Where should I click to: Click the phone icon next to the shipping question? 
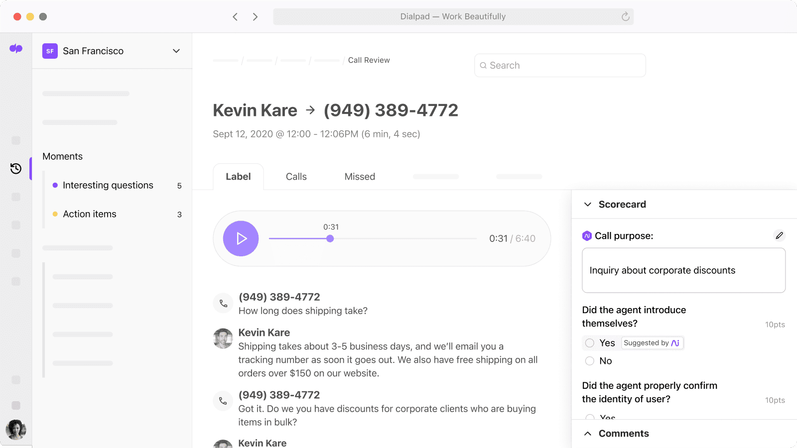click(223, 303)
